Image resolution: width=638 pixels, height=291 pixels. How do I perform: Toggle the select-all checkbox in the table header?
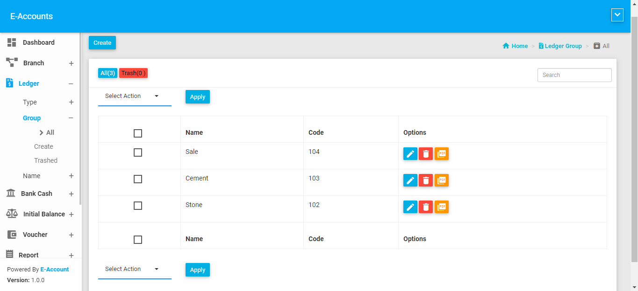pyautogui.click(x=138, y=133)
